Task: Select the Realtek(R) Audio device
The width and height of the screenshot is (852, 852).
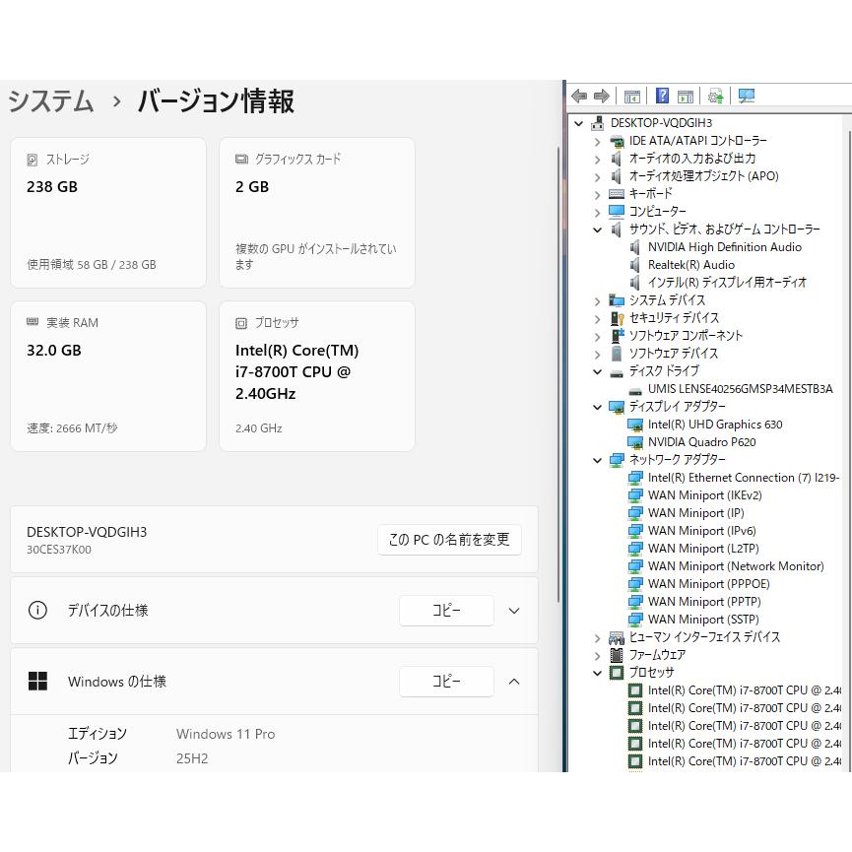Action: [x=691, y=265]
